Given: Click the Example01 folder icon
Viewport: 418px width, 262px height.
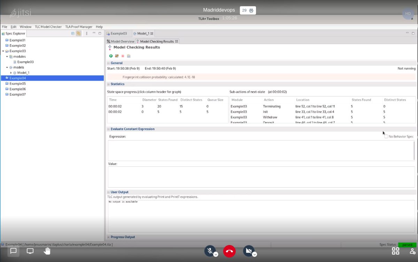Looking at the screenshot, I should pos(7,40).
